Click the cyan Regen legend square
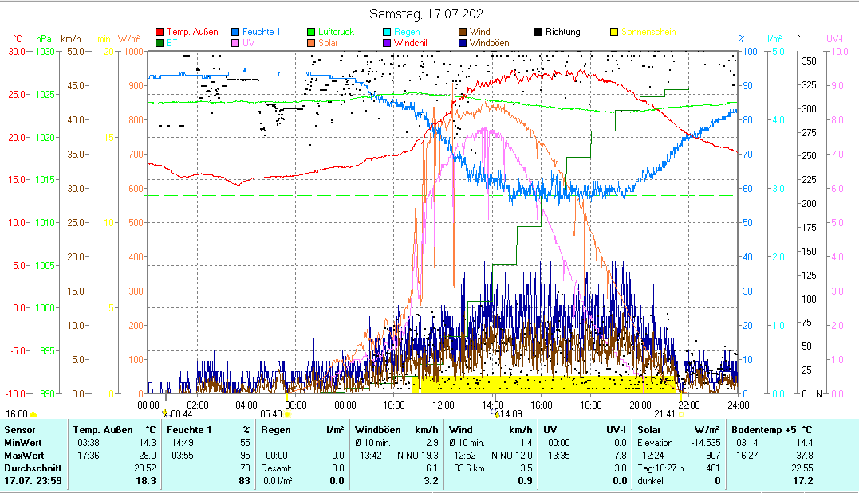859x493 pixels. [x=388, y=33]
